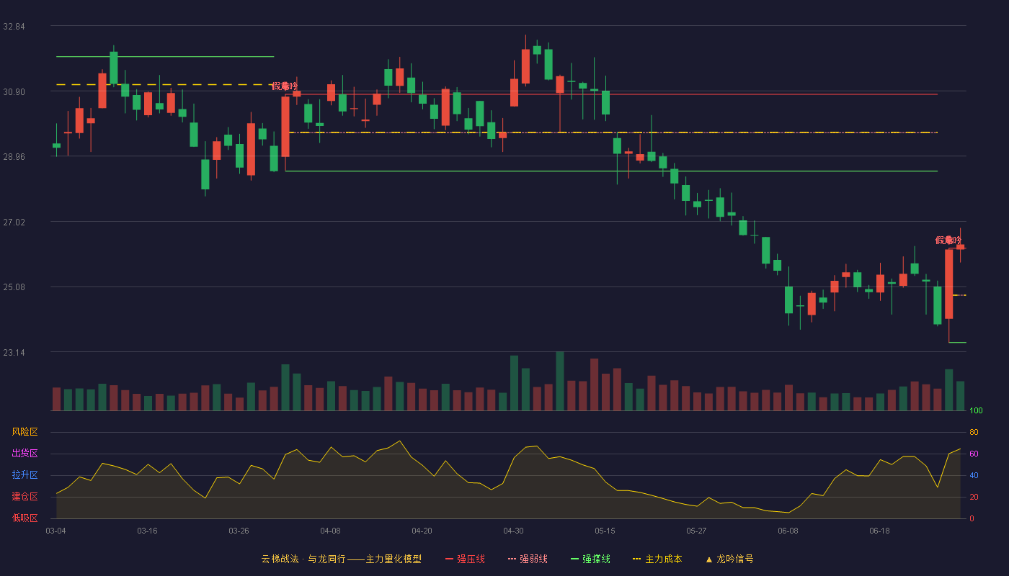Click the 30.90 price axis label

(x=14, y=92)
